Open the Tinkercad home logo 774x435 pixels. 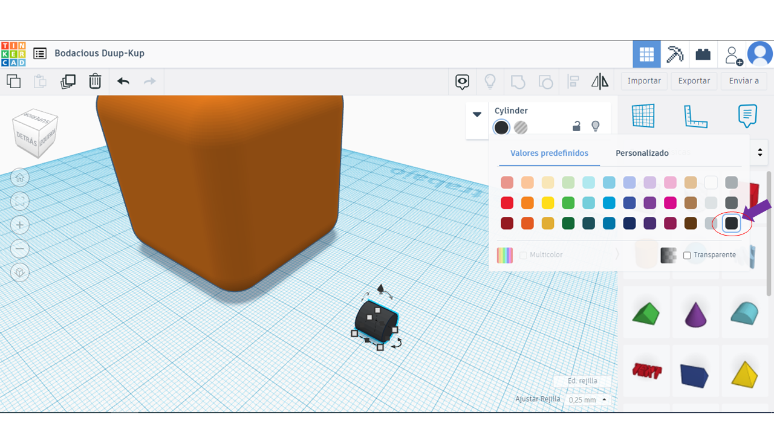pos(13,54)
